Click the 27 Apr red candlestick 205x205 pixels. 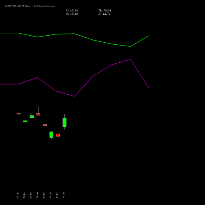(x=45, y=125)
